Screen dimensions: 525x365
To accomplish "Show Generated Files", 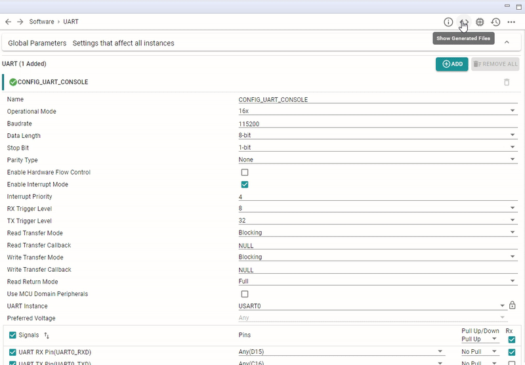I will [464, 22].
